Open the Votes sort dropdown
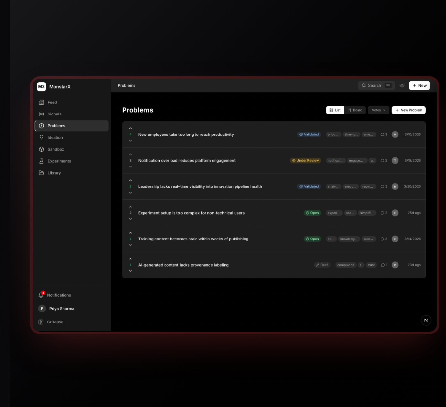The height and width of the screenshot is (407, 446). (378, 110)
